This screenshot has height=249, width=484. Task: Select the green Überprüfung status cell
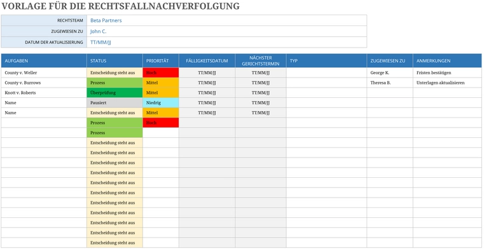pyautogui.click(x=114, y=93)
